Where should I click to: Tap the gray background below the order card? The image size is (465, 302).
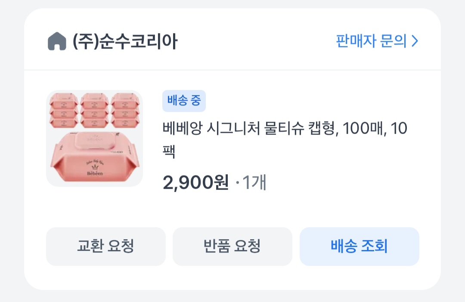(232, 296)
